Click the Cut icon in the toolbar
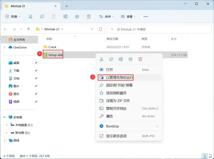The image size is (214, 159). 30,16
